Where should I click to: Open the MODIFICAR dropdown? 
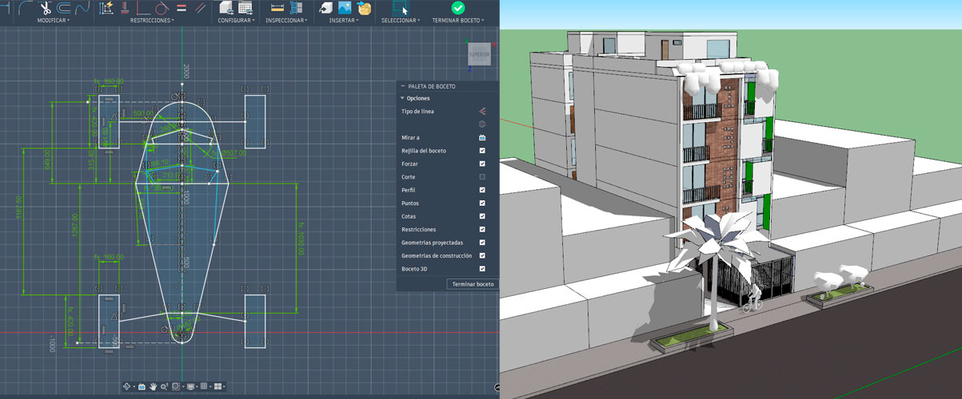[x=54, y=21]
